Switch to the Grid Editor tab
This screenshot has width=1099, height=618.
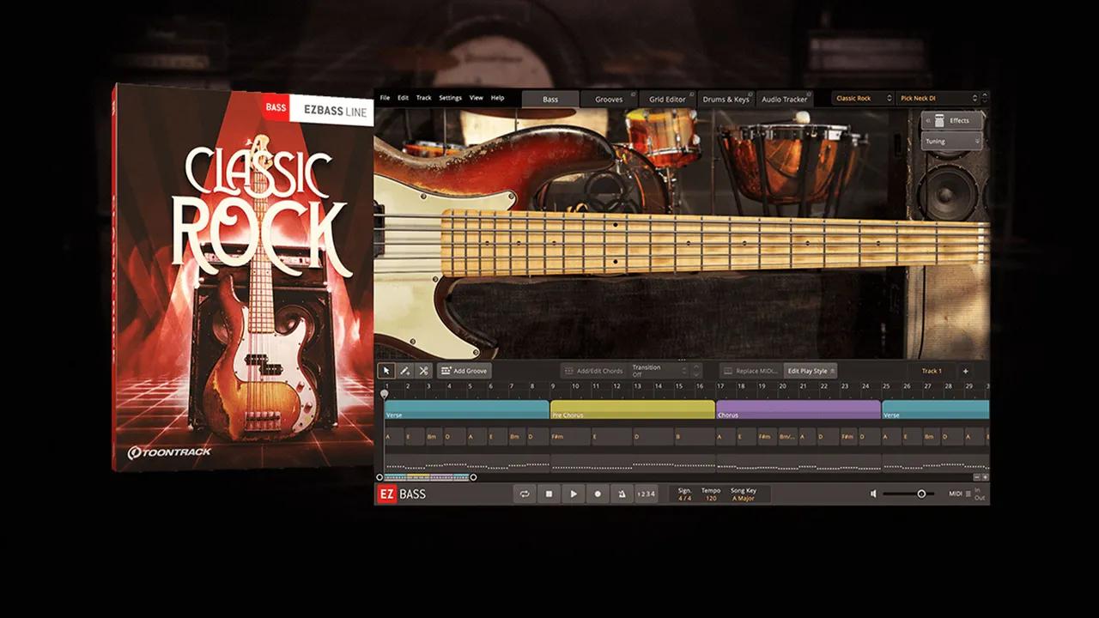[x=667, y=99]
